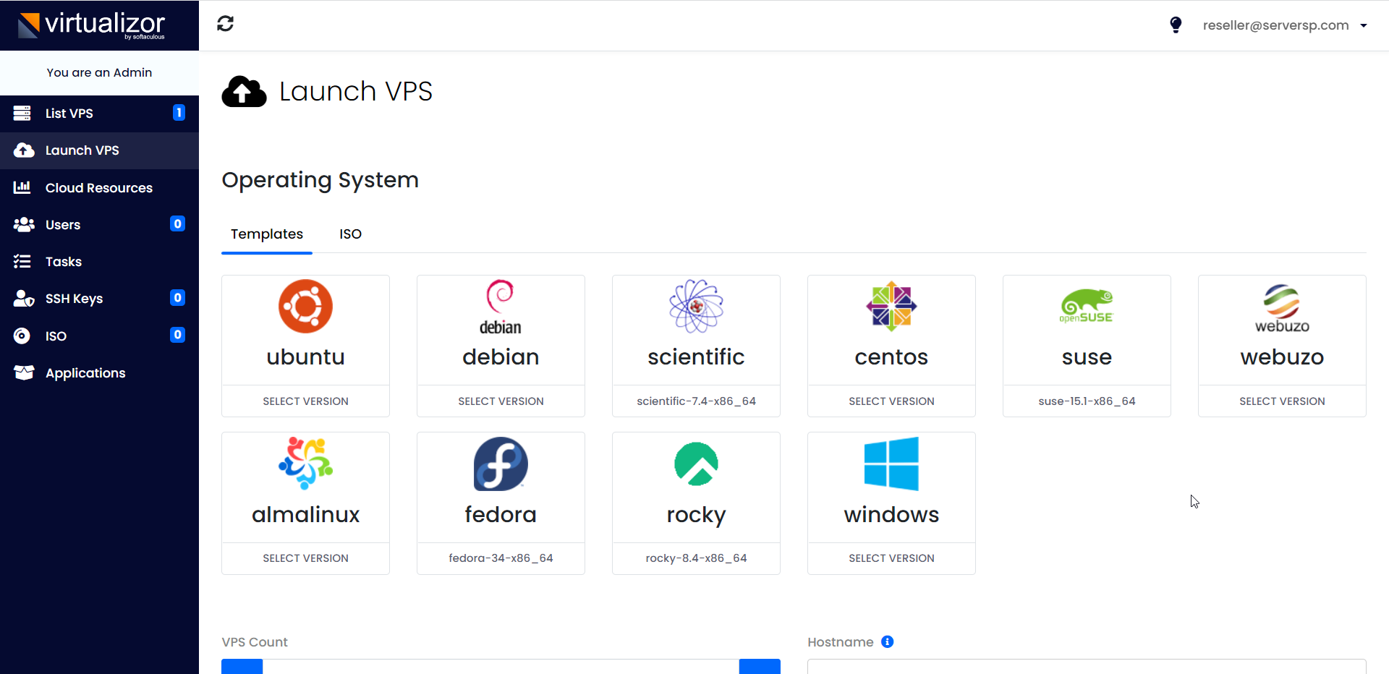The width and height of the screenshot is (1389, 674).
Task: Open the reseller@serversp.com account dropdown
Action: point(1285,25)
